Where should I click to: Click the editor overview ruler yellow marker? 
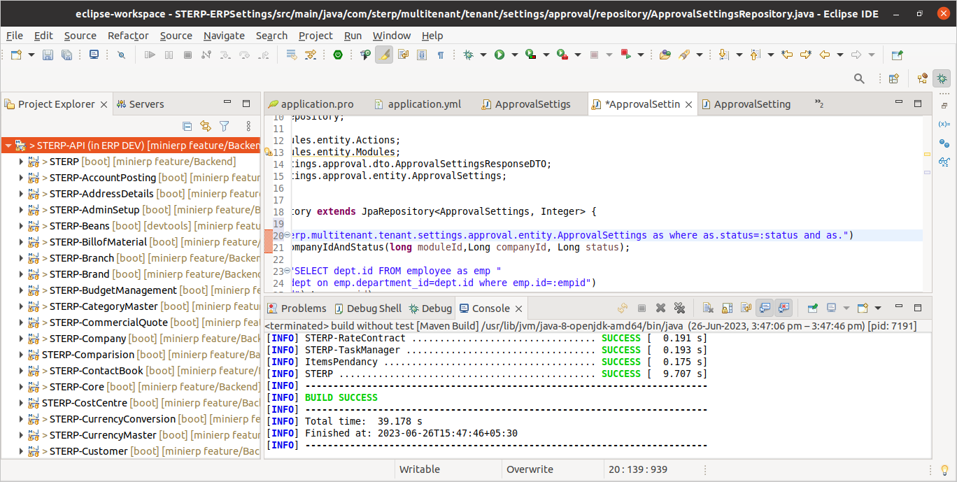[x=928, y=154]
